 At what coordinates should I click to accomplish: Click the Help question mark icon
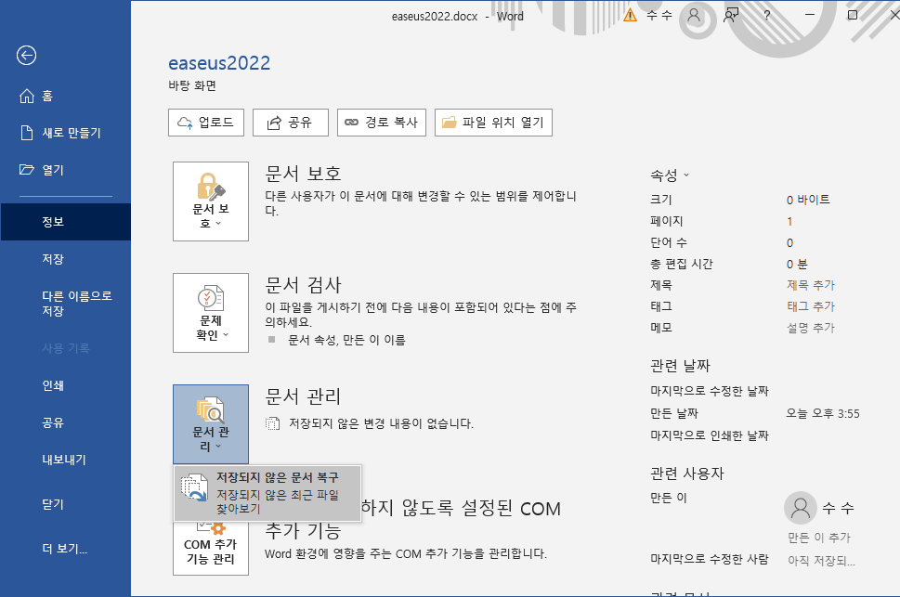coord(766,15)
